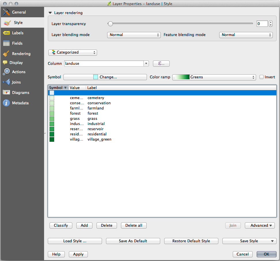The image size is (280, 261).
Task: Collapse the Layer rendering section
Action: (x=50, y=13)
